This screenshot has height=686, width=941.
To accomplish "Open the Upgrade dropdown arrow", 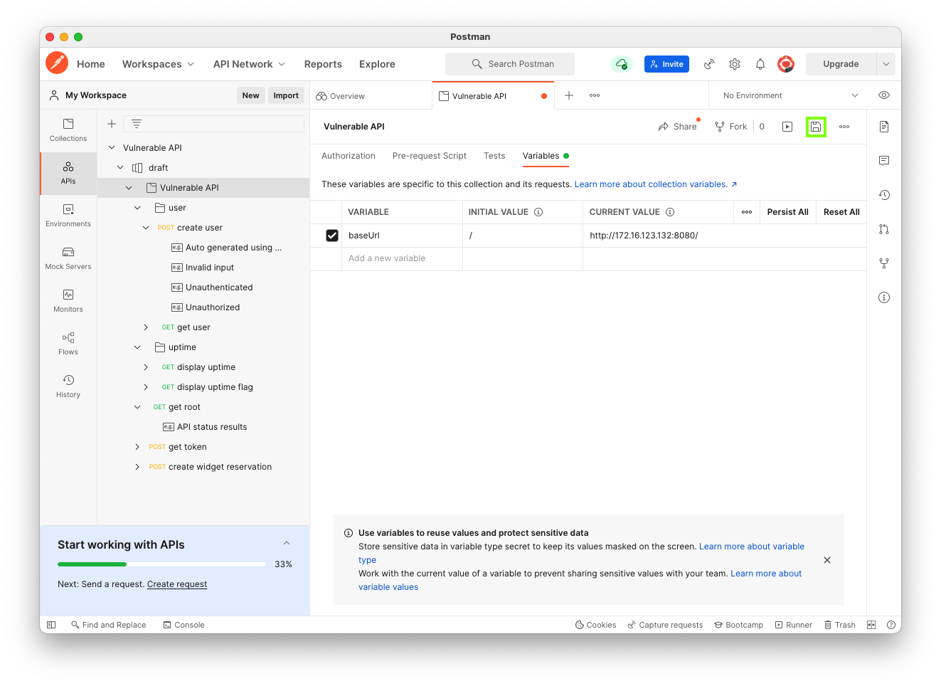I will coord(886,64).
